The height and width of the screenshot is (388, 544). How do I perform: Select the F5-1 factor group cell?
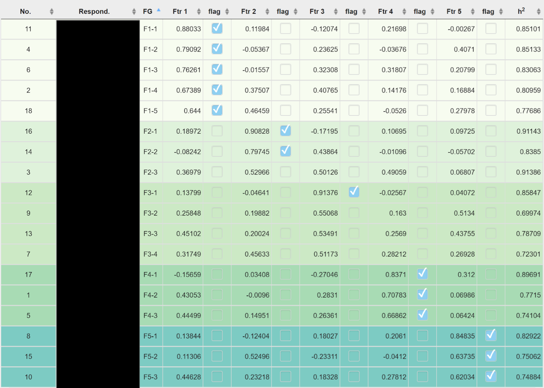(x=151, y=336)
